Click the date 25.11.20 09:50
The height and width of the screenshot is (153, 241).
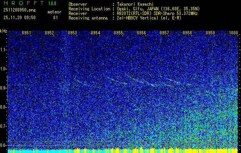(x=20, y=18)
